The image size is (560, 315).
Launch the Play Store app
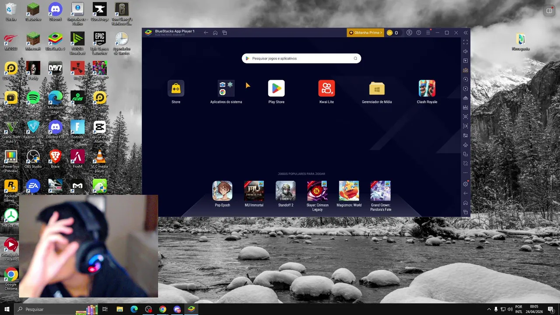(276, 89)
